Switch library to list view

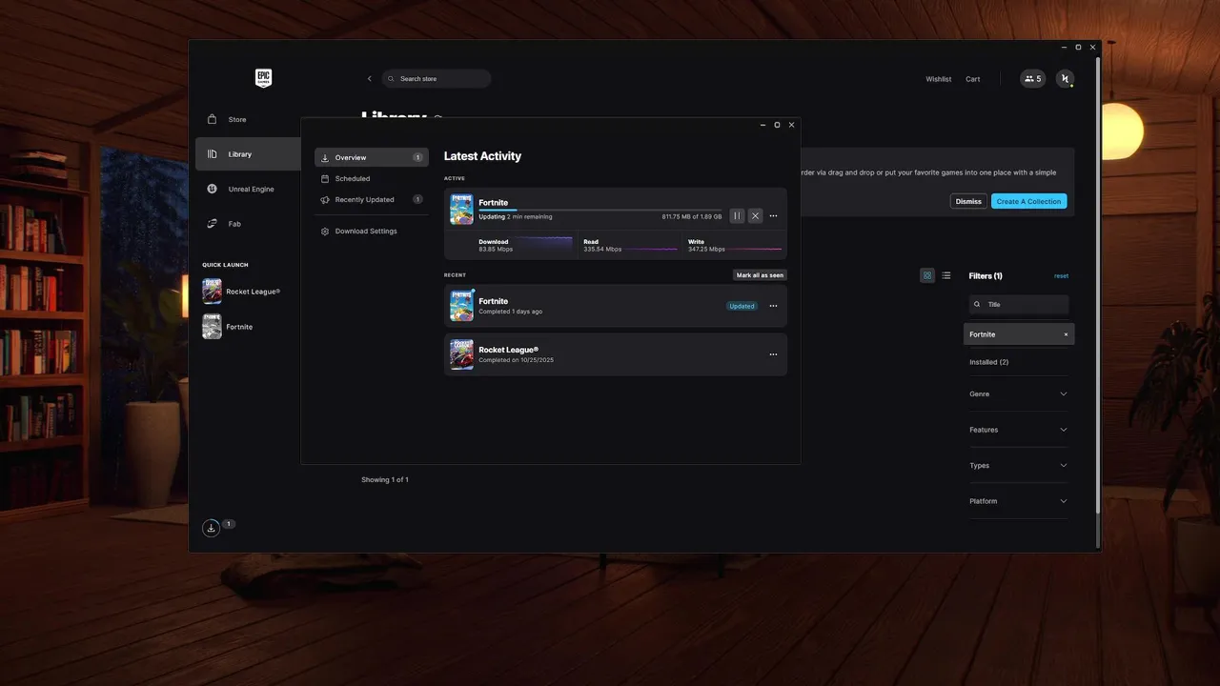945,275
